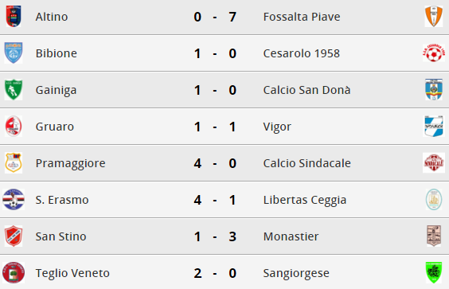449x289 pixels.
Task: Click the Vigor blue striped crest
Action: click(434, 127)
